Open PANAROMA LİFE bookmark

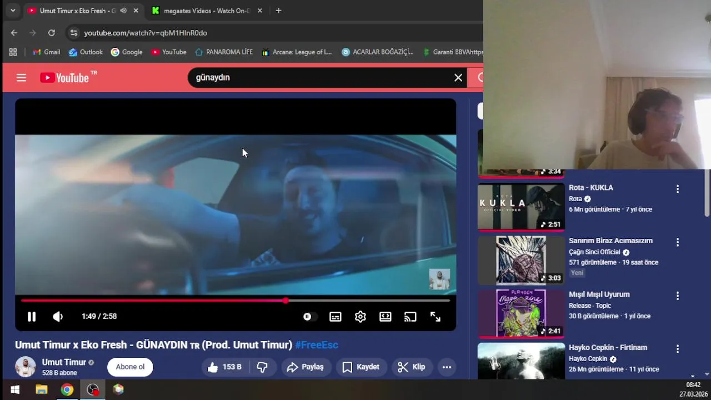pyautogui.click(x=224, y=52)
